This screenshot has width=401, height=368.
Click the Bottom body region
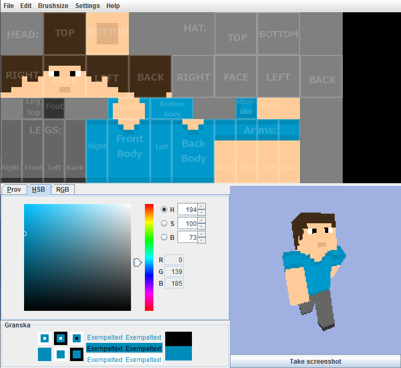[172, 108]
